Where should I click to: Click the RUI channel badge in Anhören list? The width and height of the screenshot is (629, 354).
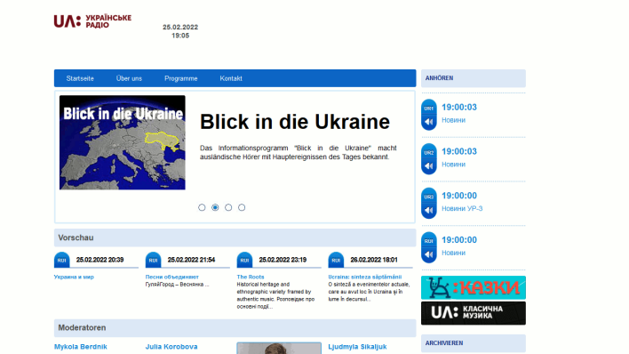click(x=429, y=240)
